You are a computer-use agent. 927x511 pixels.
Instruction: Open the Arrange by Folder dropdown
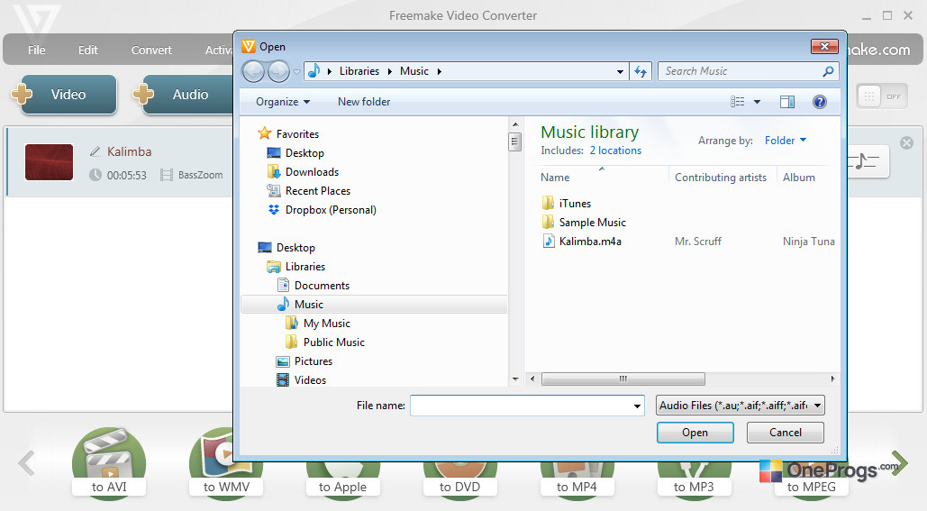click(786, 141)
